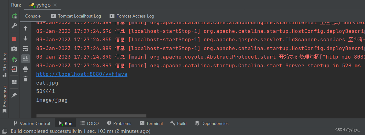
Task: Rerun the yyhgo server configuration
Action: point(14,16)
